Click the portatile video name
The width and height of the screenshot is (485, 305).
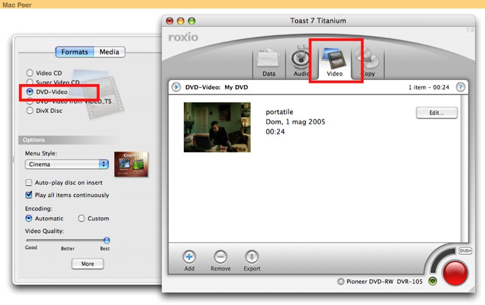coord(279,112)
